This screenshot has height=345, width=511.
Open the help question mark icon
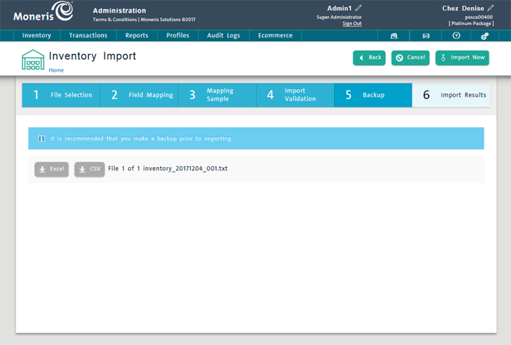[x=456, y=36]
